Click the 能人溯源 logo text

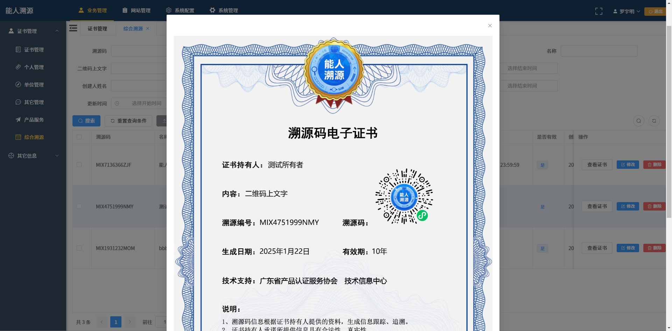[20, 11]
